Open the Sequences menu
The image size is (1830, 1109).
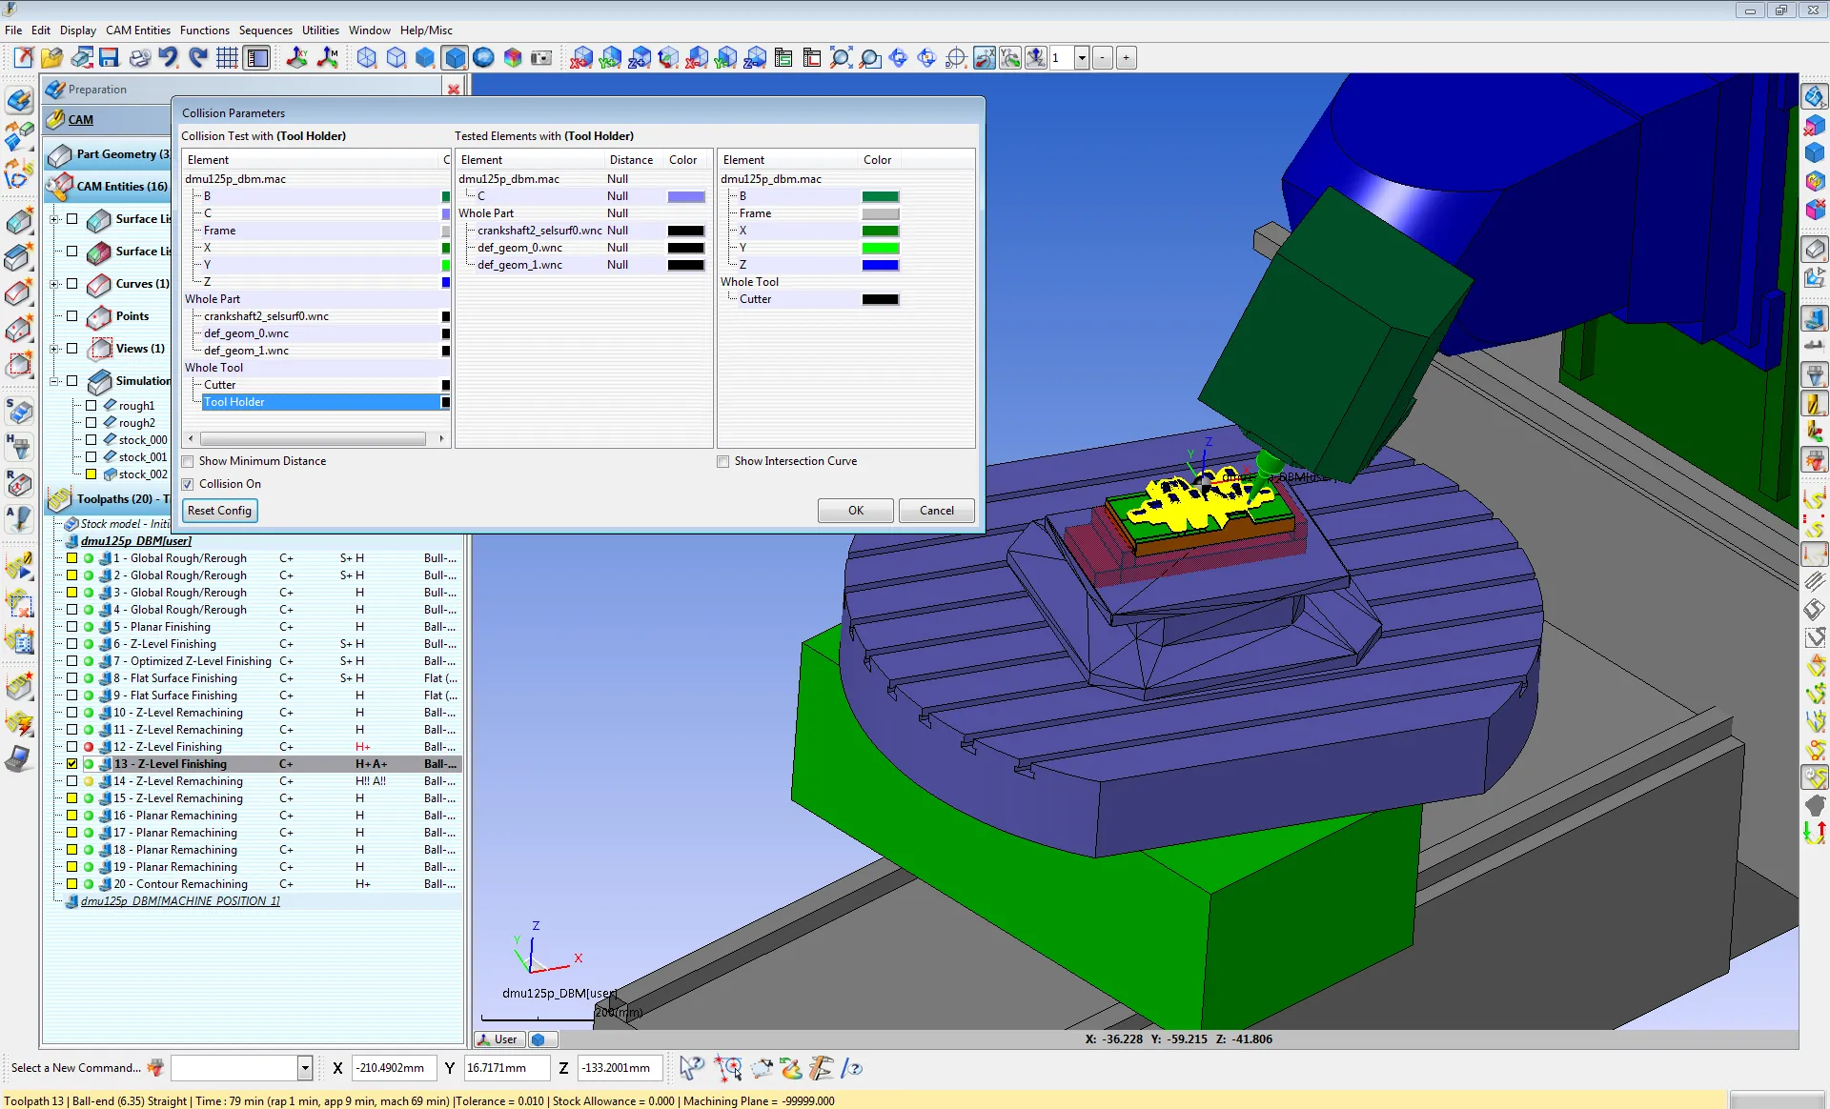coord(266,30)
